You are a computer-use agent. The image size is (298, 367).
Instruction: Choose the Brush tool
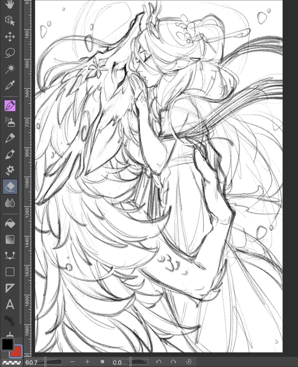[10, 154]
